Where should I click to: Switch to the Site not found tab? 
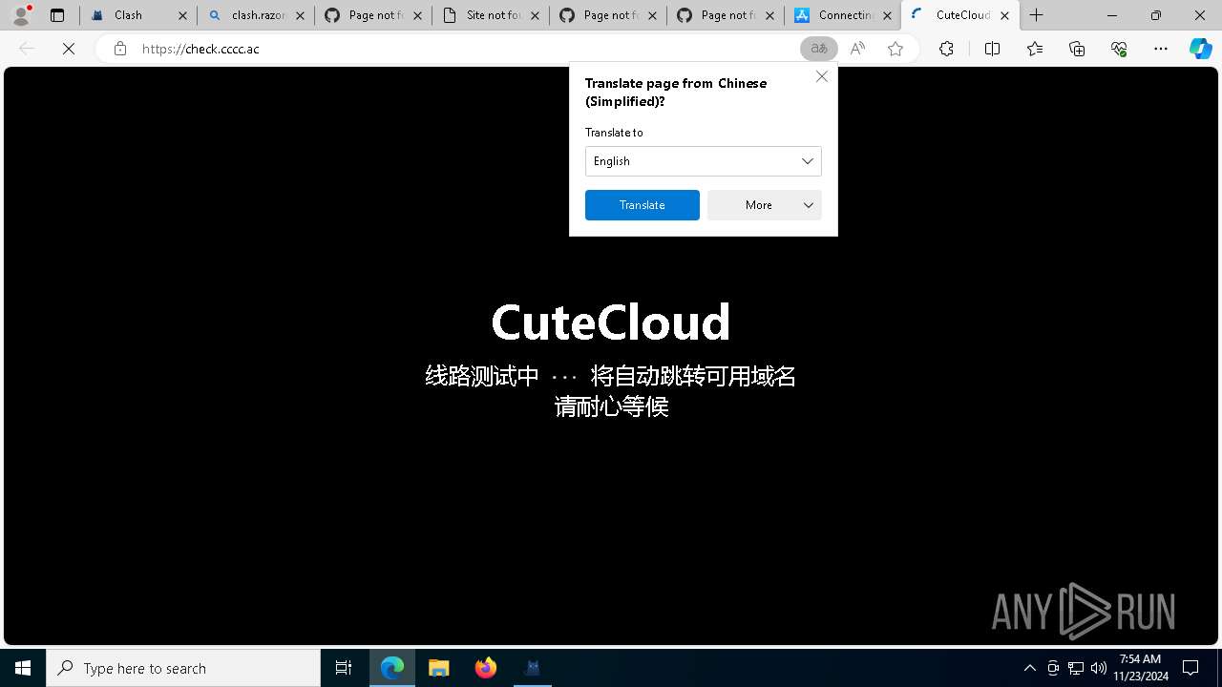[x=493, y=15]
